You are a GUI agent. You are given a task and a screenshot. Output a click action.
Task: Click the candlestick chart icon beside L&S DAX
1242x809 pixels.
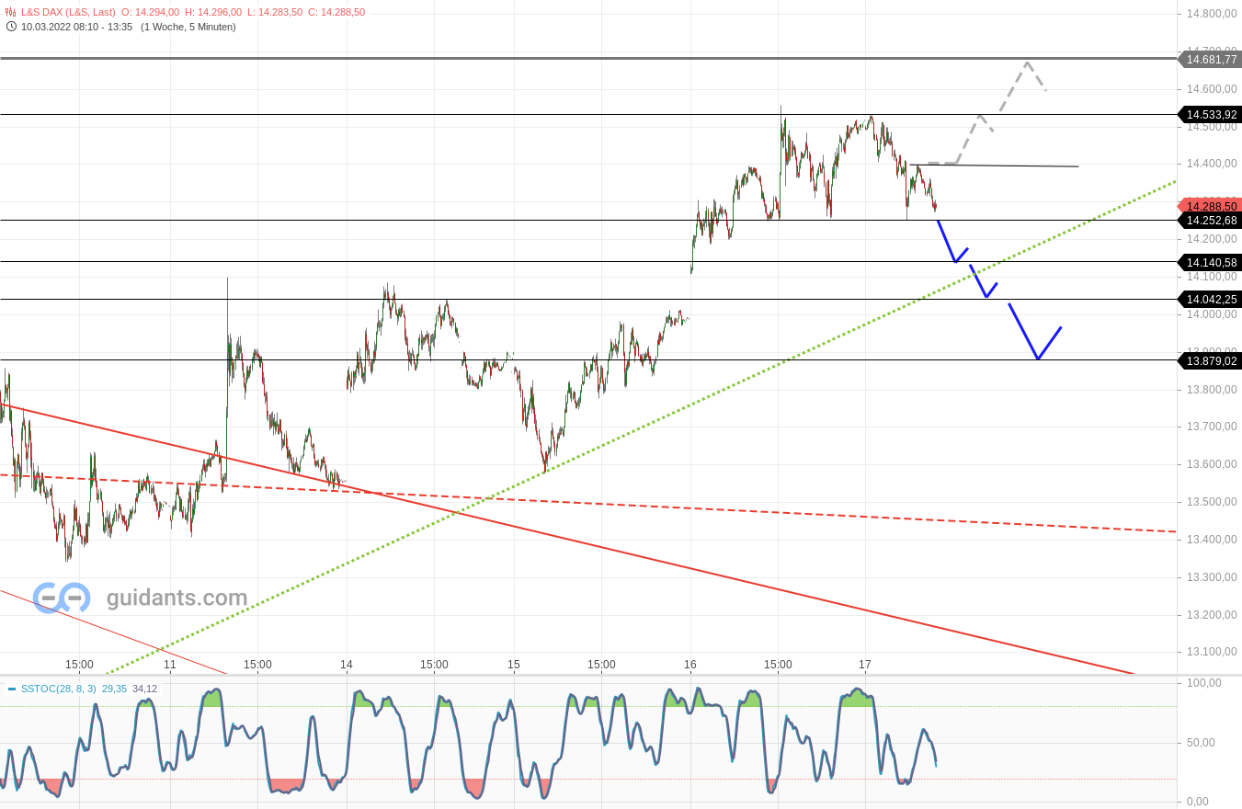click(x=11, y=13)
